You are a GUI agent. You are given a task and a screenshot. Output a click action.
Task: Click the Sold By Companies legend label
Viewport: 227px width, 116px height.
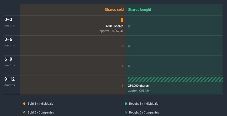coord(41,112)
